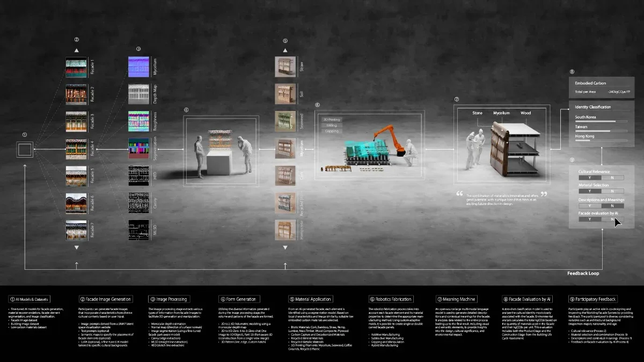Screen dimensions: 644x362
Task: Click the up arrow above the Straw material
Action: click(285, 50)
